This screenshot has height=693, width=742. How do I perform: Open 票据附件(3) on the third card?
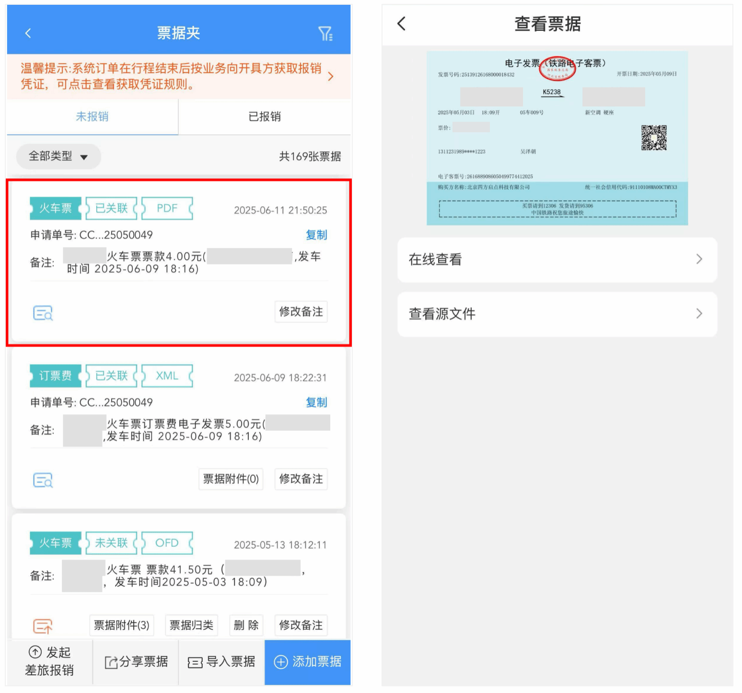[x=122, y=625]
